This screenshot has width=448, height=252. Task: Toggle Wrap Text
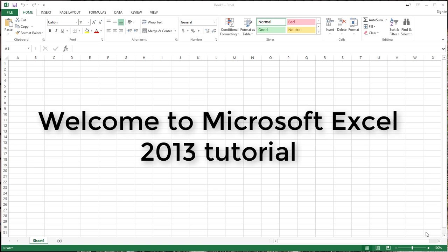(153, 22)
